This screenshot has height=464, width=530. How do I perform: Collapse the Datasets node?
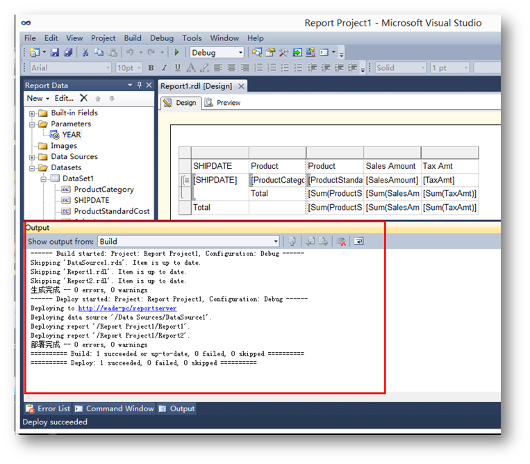pos(32,168)
